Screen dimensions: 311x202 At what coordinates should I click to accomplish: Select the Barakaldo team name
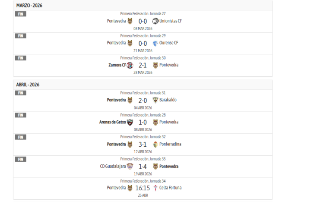pyautogui.click(x=168, y=100)
